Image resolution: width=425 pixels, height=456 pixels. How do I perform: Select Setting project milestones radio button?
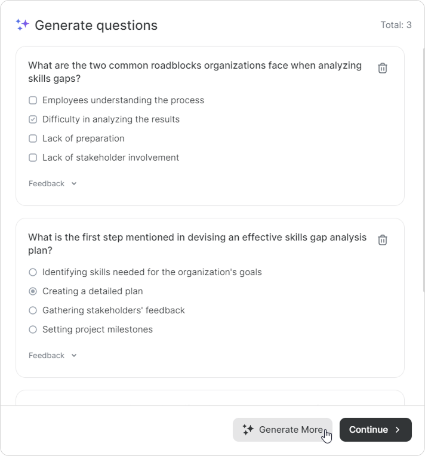click(33, 329)
